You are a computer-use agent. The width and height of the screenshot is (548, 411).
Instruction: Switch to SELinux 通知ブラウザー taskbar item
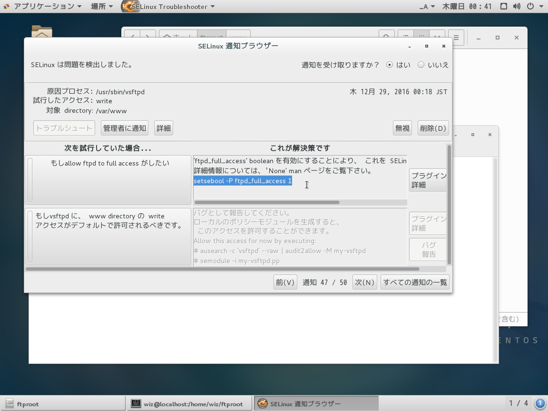click(x=316, y=404)
